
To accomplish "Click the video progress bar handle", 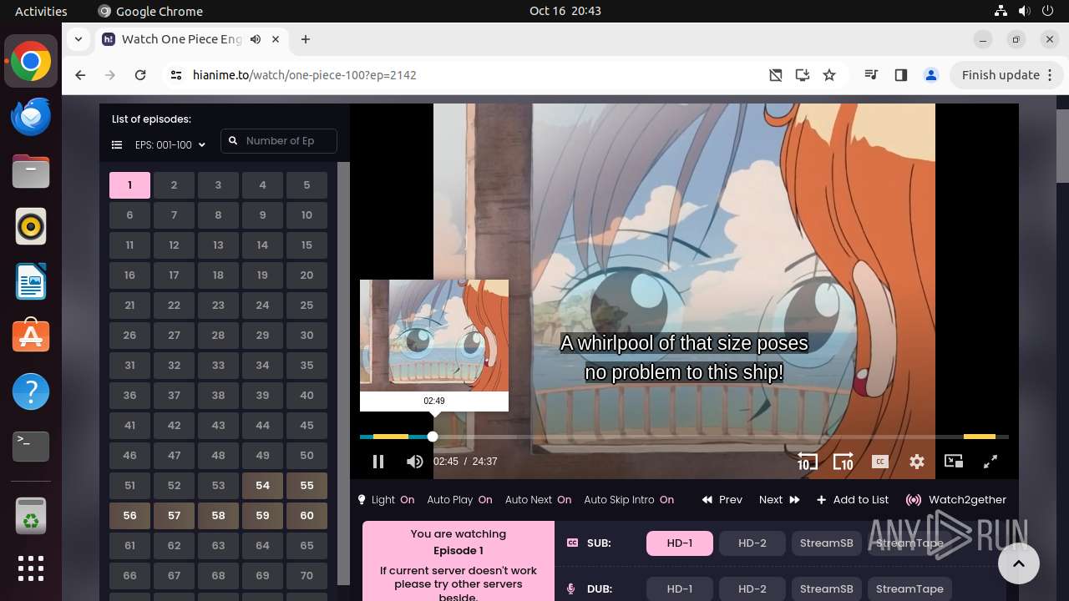I will 433,437.
